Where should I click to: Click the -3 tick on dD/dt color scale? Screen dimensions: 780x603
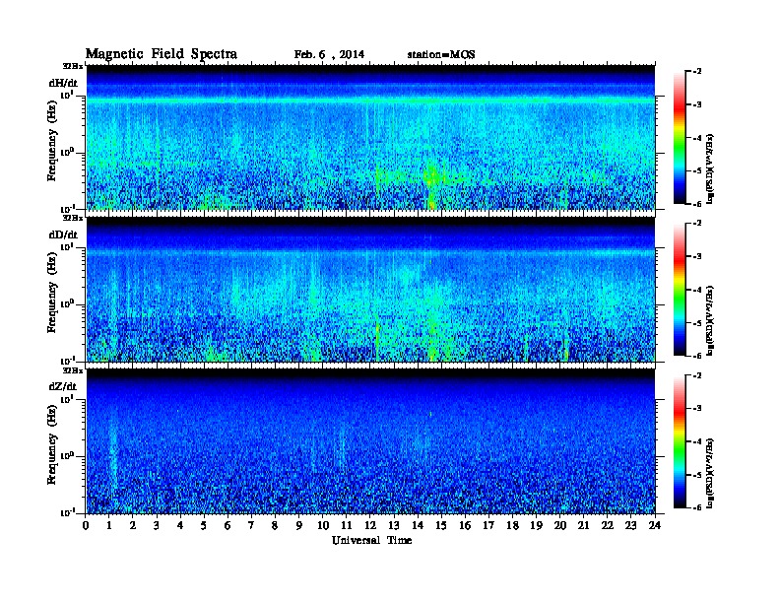[x=697, y=256]
